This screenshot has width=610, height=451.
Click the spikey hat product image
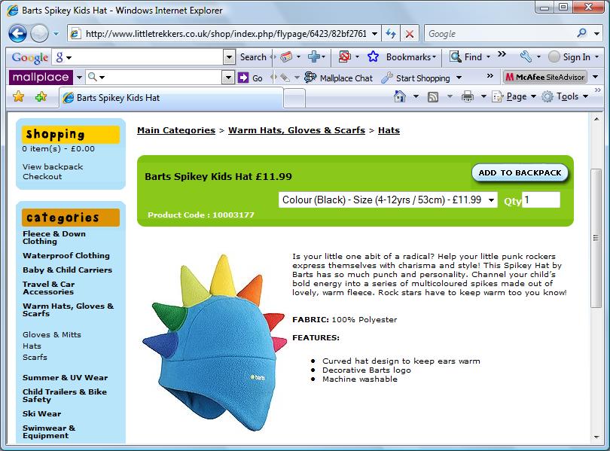(x=214, y=342)
